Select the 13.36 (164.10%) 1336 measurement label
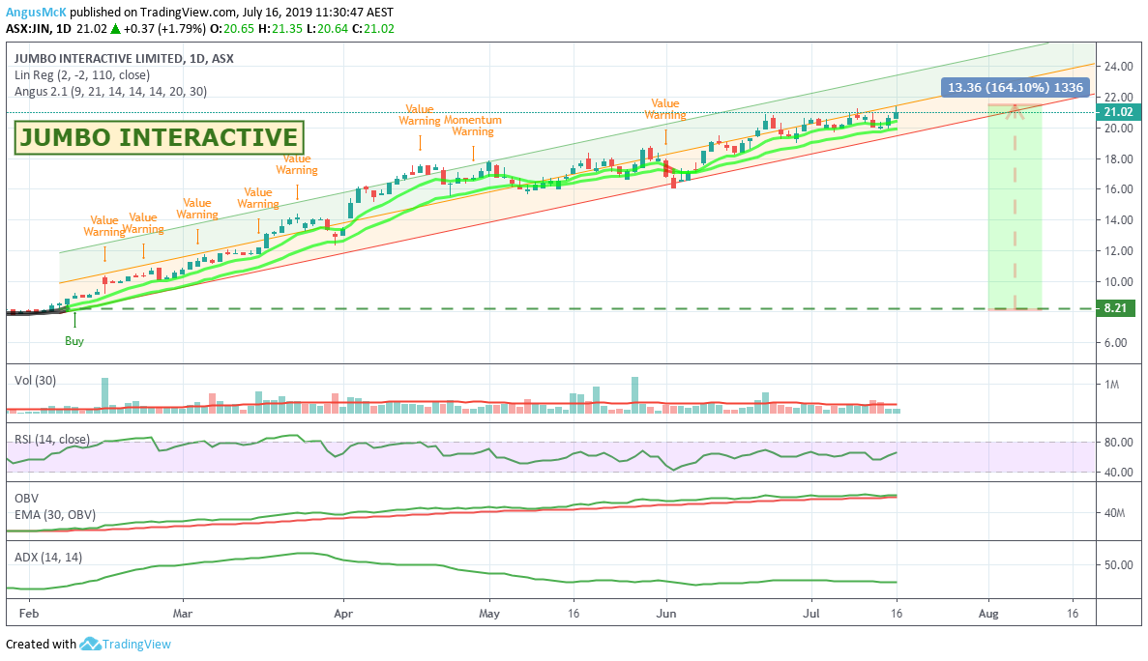 click(1015, 88)
